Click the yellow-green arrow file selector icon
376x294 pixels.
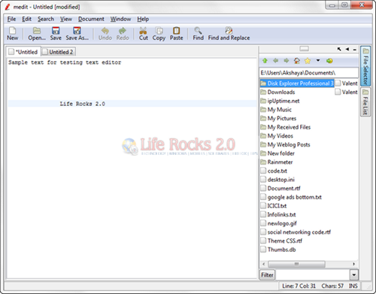click(x=329, y=61)
